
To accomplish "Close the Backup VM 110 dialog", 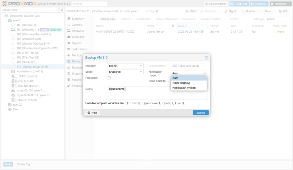I will pyautogui.click(x=206, y=58).
